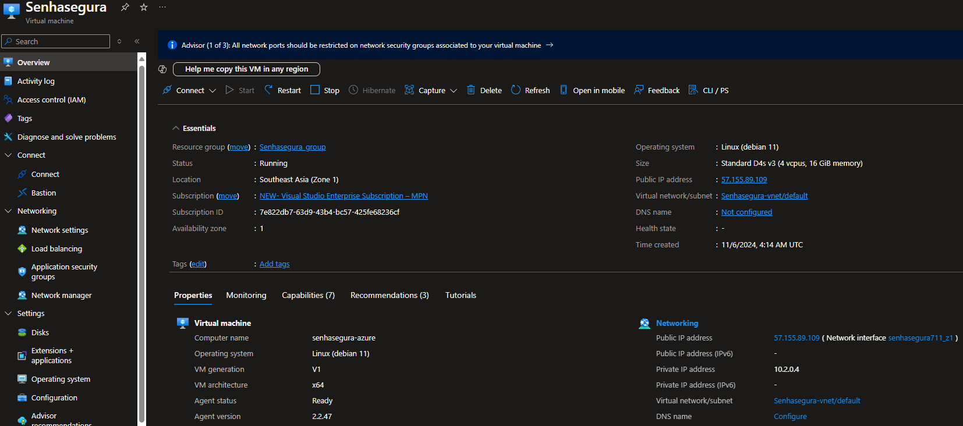The image size is (963, 426).
Task: Mark Senhasegura as favorite with star
Action: 144,7
